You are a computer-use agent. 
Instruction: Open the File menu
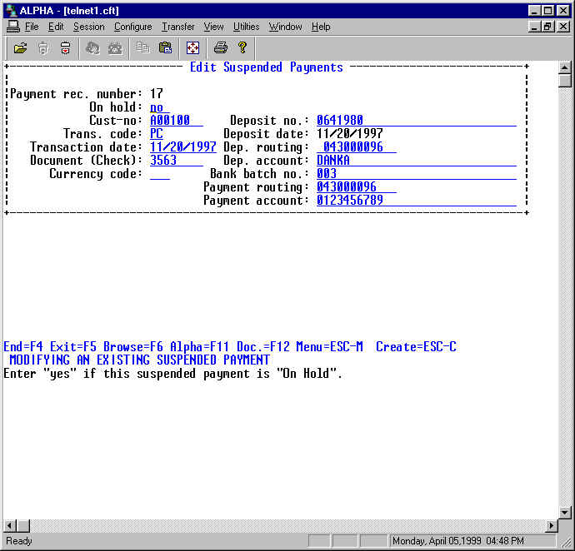[32, 27]
